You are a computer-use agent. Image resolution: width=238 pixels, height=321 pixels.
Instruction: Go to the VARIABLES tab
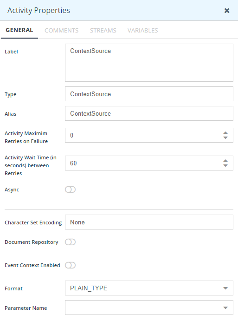point(143,31)
